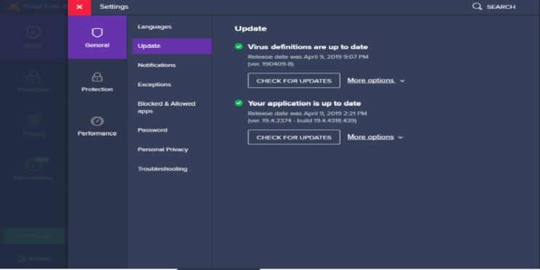Open the Exceptions settings
Screen dimensions: 540x270
(x=155, y=84)
